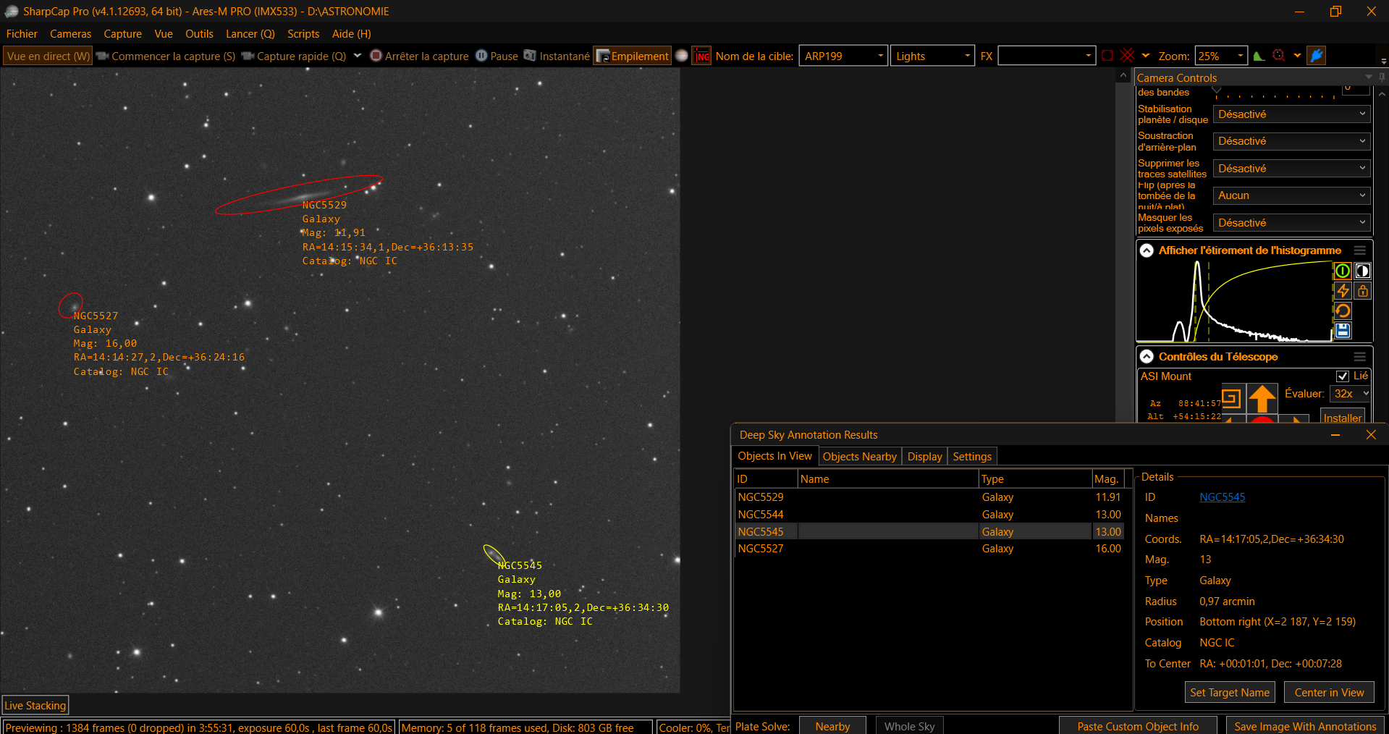Click the red square selection area icon
The height and width of the screenshot is (734, 1389).
[x=1107, y=56]
